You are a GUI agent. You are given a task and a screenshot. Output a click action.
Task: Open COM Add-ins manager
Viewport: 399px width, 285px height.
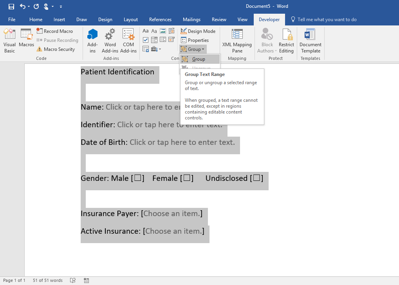tap(128, 41)
